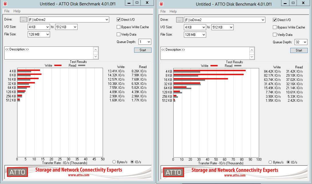
Task: Open the Help menu in the Queue Depth 32 window
Action: point(173,11)
